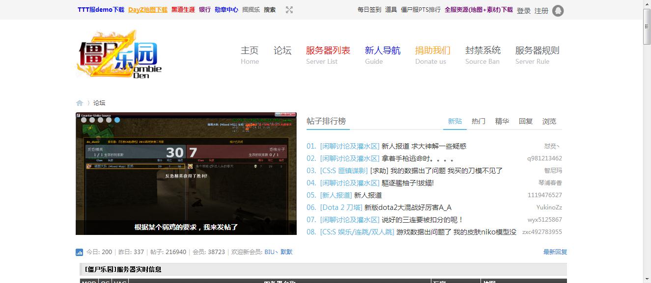
Task: Open [Dota 2 刀塔] category tag
Action: point(341,207)
